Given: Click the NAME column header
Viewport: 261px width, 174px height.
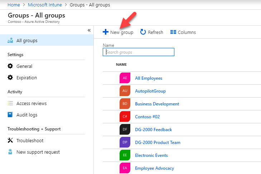Looking at the screenshot, I should point(121,64).
